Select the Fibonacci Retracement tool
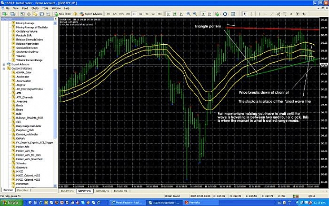329x206 pixels. (285, 14)
